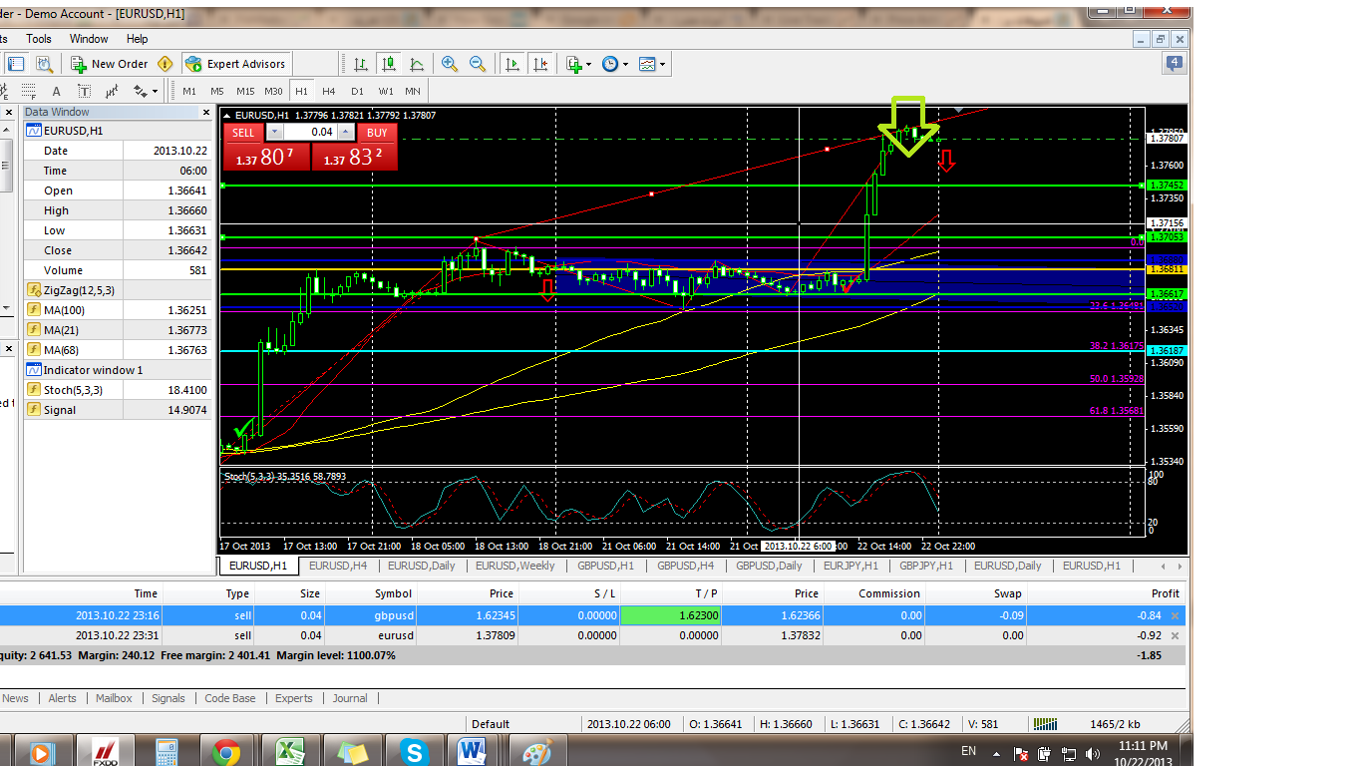Open Excel from the taskbar
1362x766 pixels.
(289, 751)
